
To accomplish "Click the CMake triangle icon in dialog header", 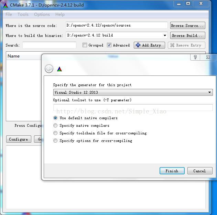I will pyautogui.click(x=59, y=69).
